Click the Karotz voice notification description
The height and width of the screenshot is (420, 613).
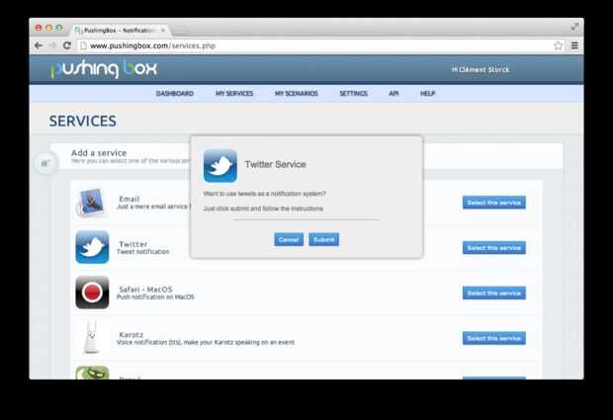tap(206, 342)
